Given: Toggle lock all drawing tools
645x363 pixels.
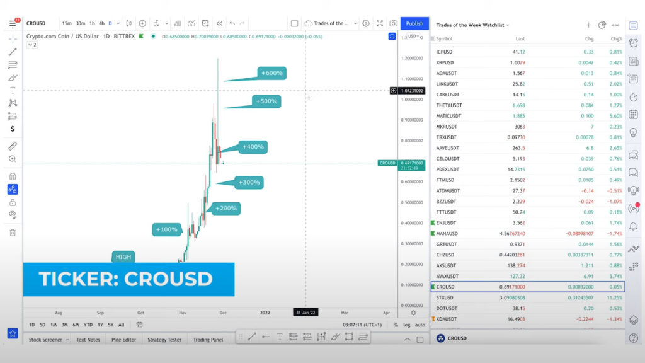Looking at the screenshot, I should coord(13,202).
